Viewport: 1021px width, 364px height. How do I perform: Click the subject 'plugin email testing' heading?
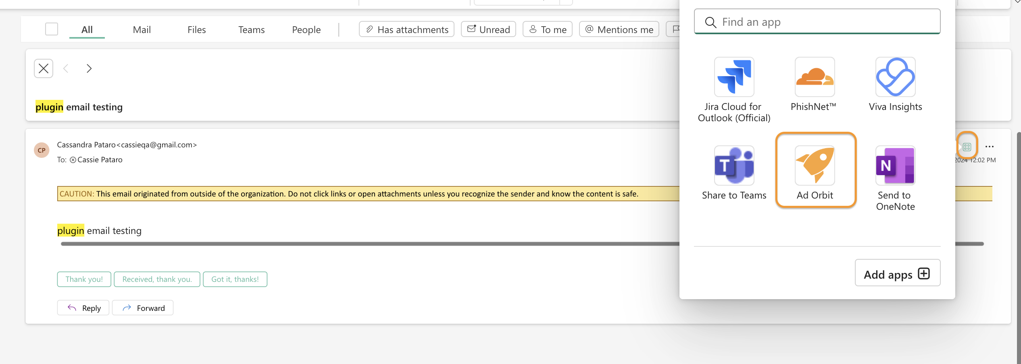[x=79, y=107]
